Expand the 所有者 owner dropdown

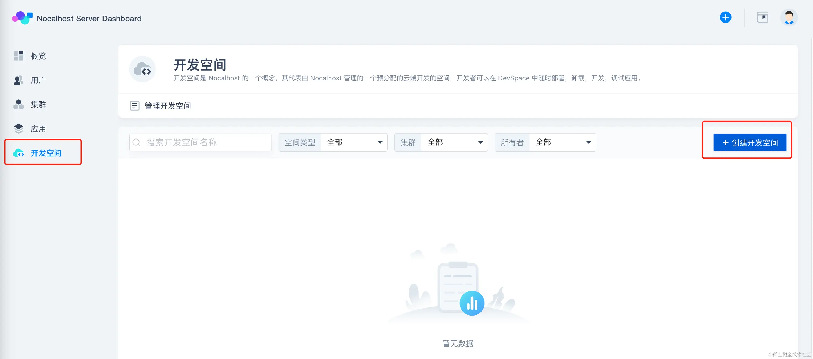click(562, 142)
